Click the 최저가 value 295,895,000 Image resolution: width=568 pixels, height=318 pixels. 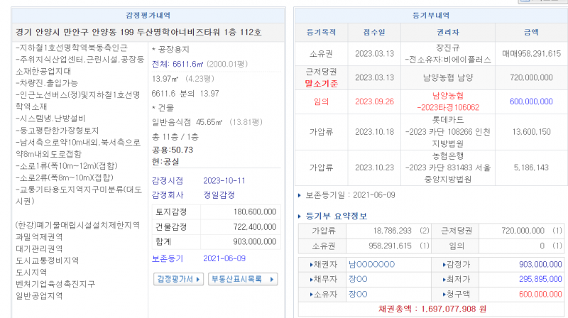click(x=536, y=279)
